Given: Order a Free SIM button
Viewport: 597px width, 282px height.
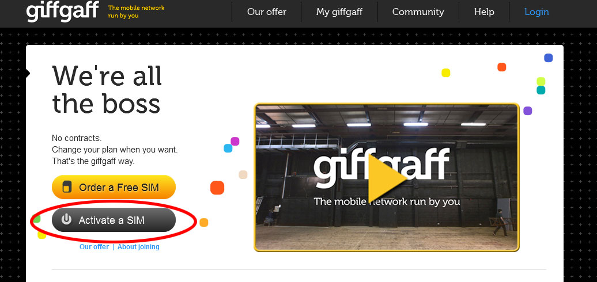Looking at the screenshot, I should click(114, 187).
